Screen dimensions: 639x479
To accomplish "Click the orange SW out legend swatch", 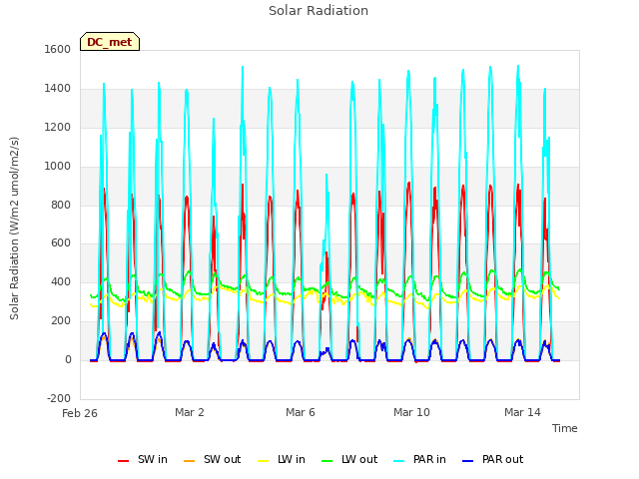I will pos(190,461).
